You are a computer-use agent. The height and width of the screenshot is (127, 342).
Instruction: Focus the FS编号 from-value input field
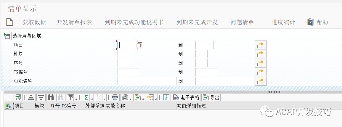[129, 72]
